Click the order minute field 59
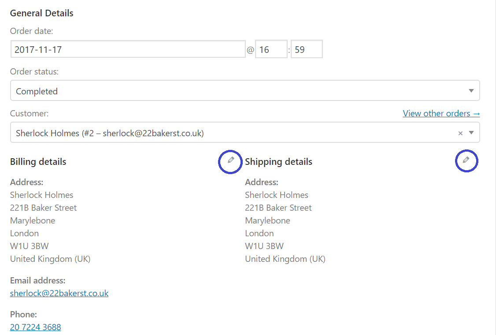 (307, 49)
